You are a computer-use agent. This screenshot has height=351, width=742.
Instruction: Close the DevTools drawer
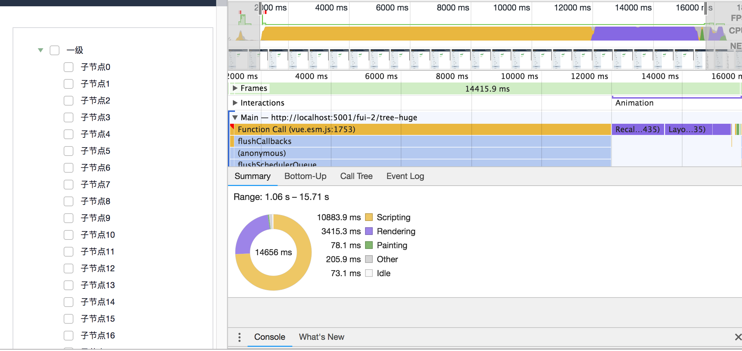738,337
